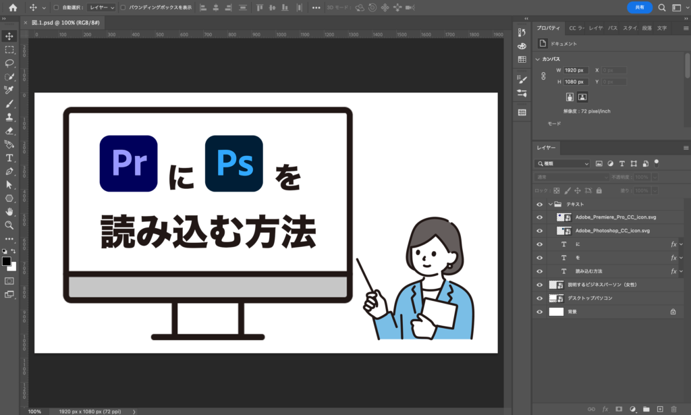The width and height of the screenshot is (691, 415).
Task: Align horizontal centers in options bar
Action: coord(215,7)
